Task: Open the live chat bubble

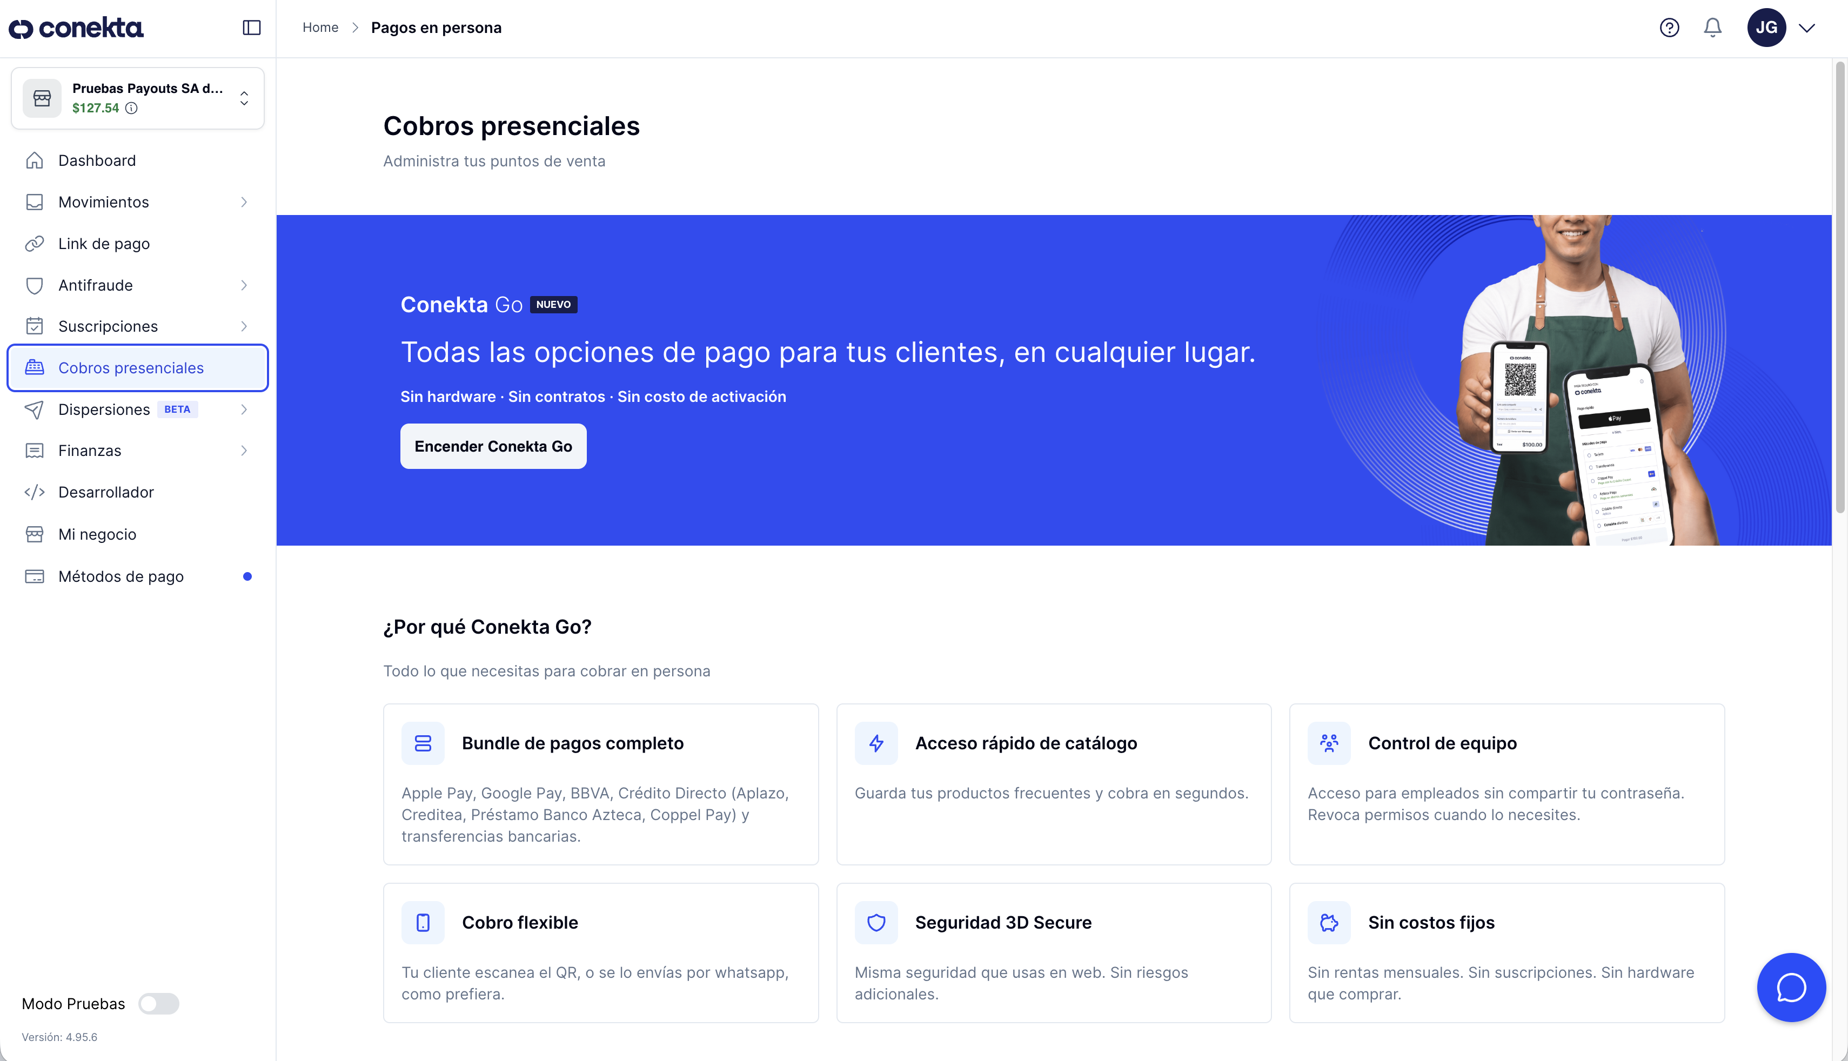Action: tap(1790, 988)
